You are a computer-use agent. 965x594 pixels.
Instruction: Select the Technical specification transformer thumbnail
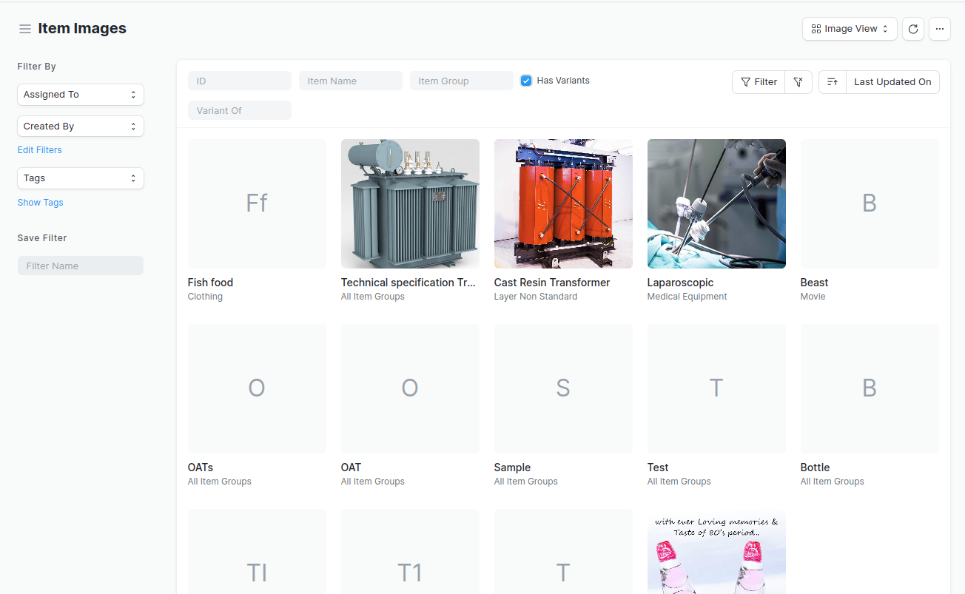click(410, 204)
